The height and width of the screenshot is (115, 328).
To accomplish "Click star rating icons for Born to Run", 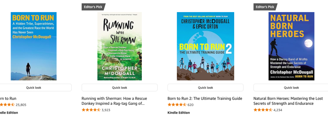I will click(7, 105).
